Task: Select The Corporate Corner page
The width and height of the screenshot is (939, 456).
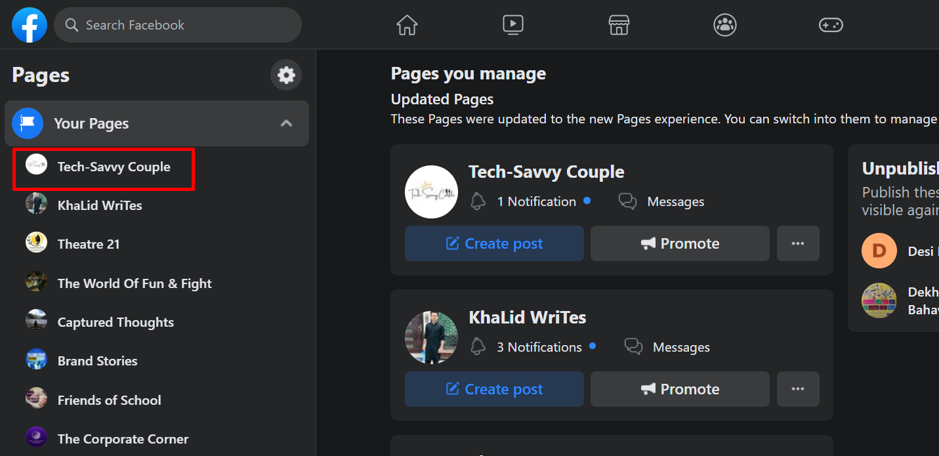Action: pos(123,439)
